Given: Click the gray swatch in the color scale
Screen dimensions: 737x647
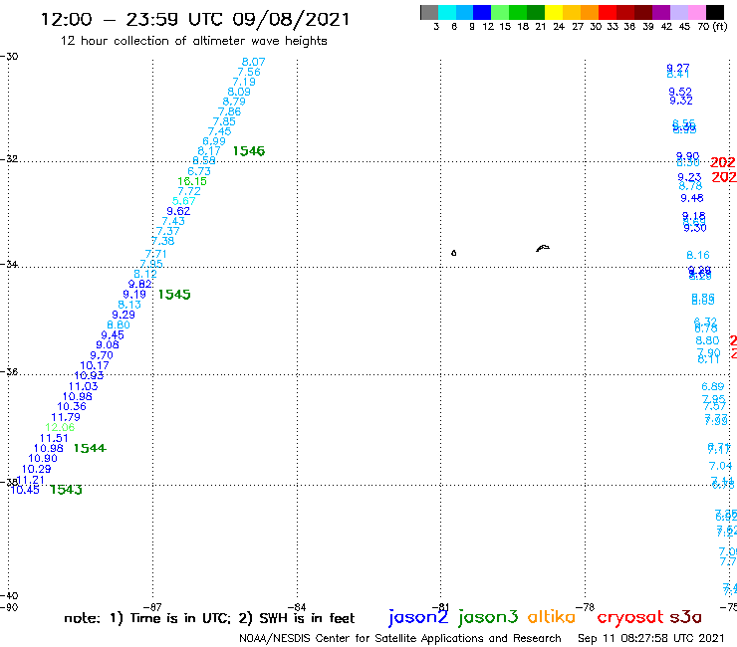Looking at the screenshot, I should click(429, 12).
